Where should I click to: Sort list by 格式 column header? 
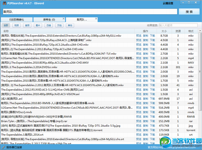point(191,31)
